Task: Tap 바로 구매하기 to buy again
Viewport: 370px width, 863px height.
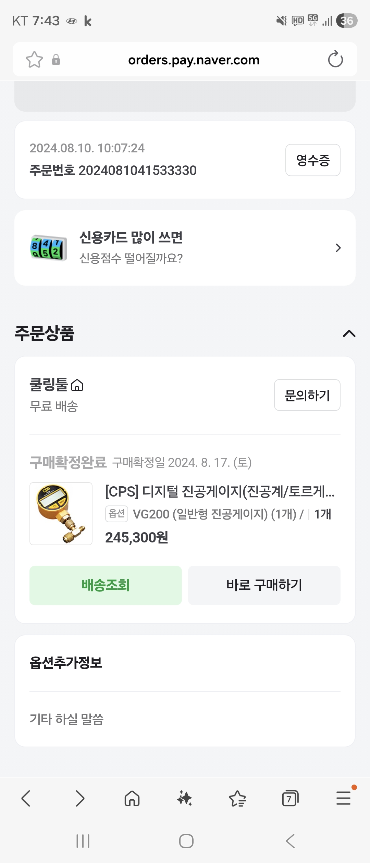Action: pos(264,585)
